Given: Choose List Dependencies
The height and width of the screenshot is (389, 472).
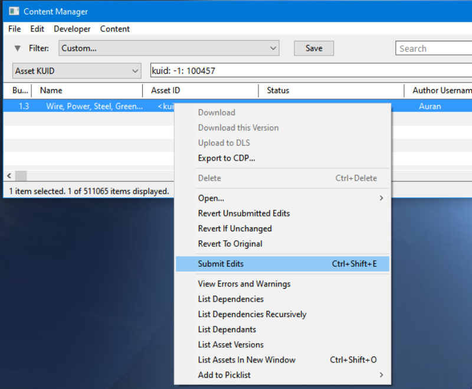Looking at the screenshot, I should (283, 299).
